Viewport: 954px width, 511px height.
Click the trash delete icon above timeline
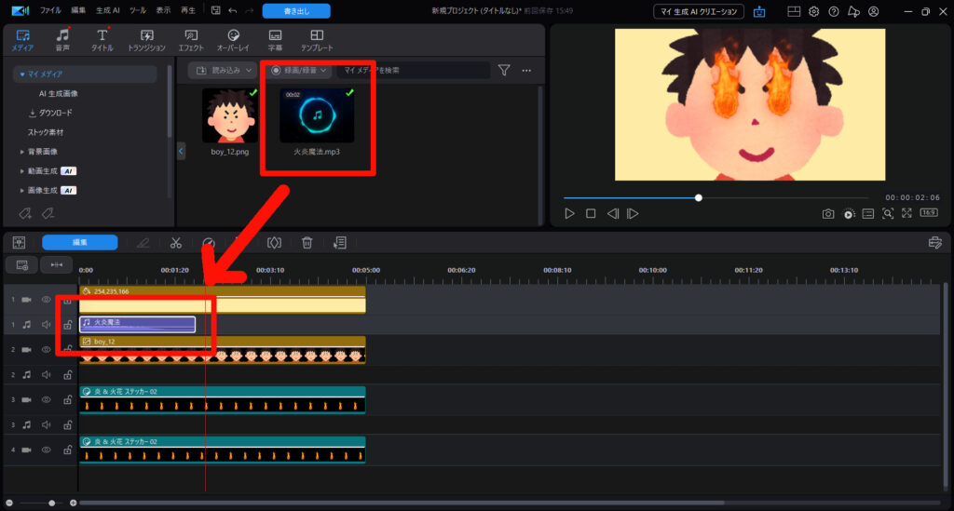307,243
